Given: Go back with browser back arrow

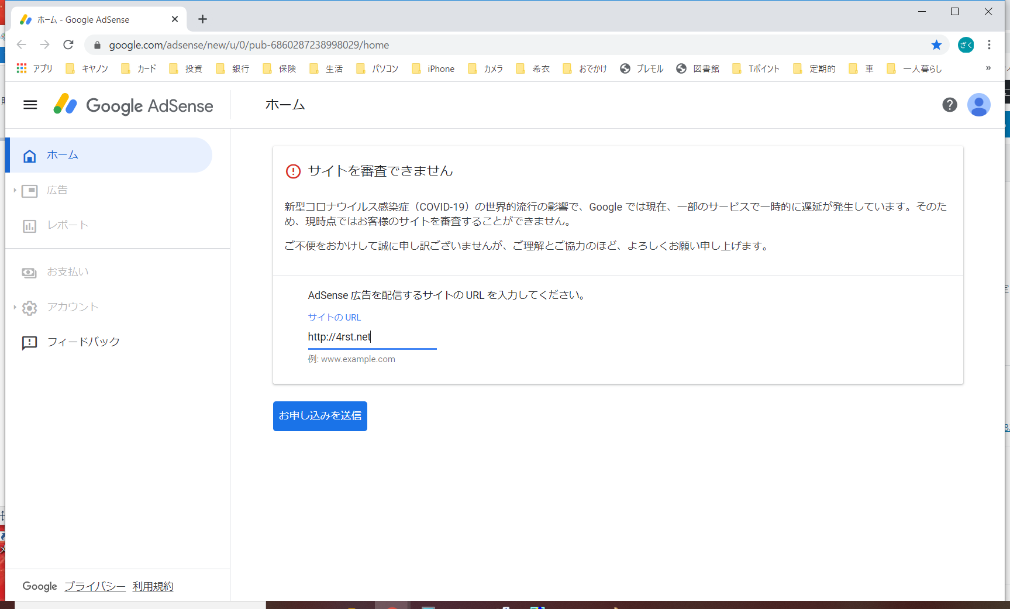Looking at the screenshot, I should (22, 45).
